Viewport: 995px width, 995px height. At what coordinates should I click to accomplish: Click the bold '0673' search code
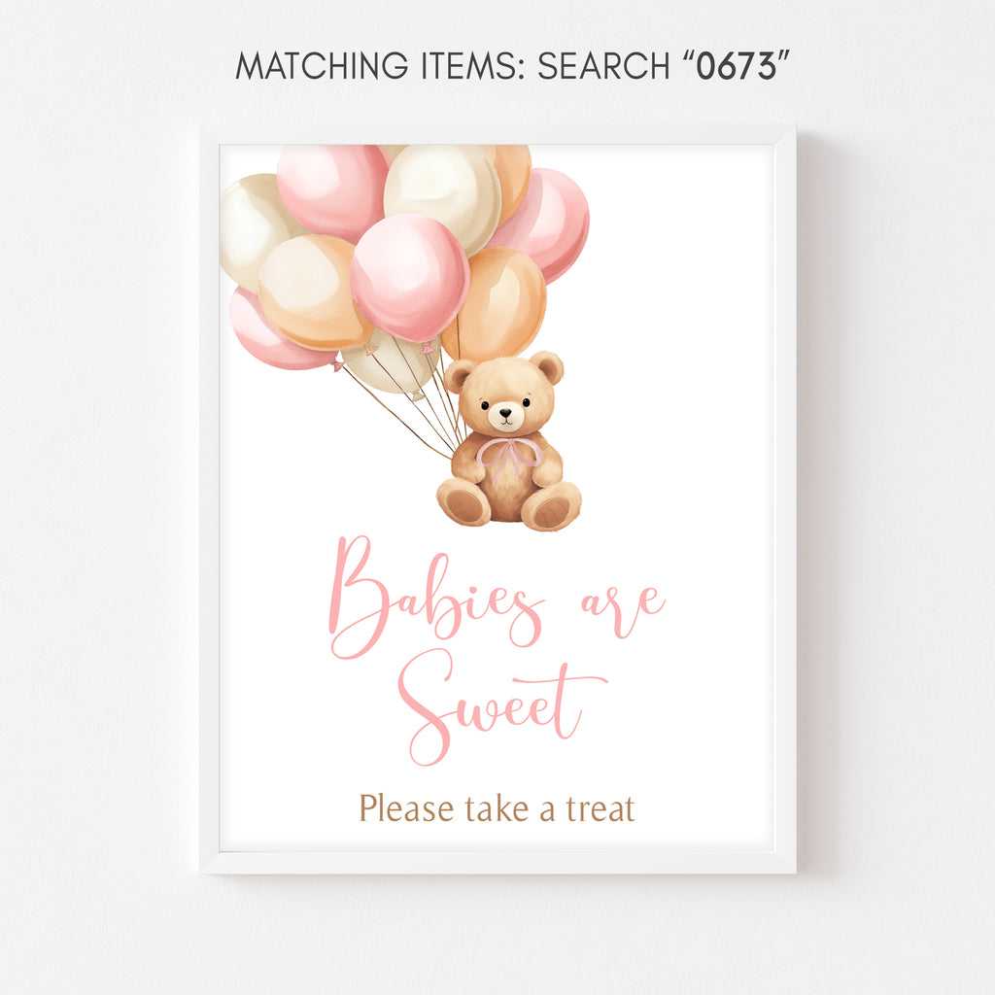pos(737,65)
